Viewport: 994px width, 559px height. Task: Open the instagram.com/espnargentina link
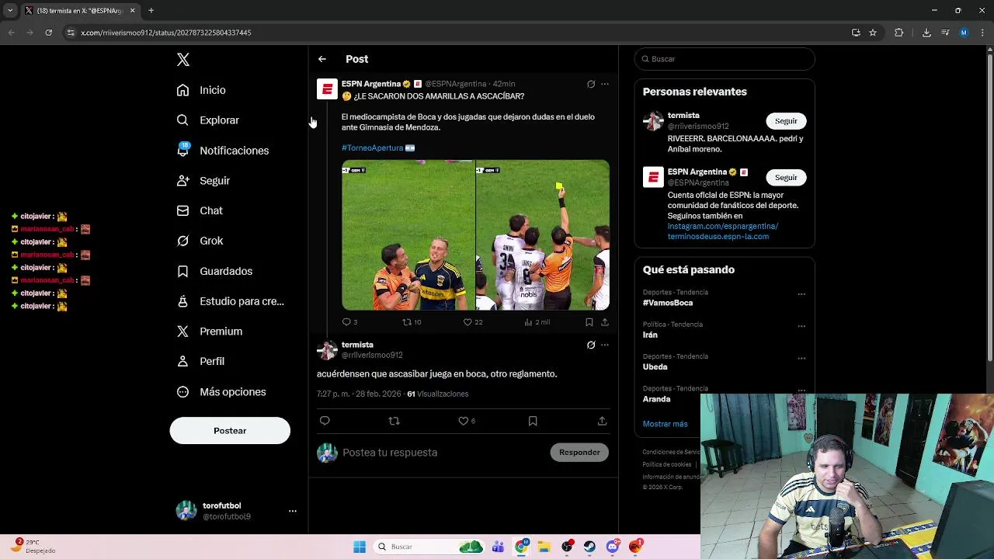(723, 226)
